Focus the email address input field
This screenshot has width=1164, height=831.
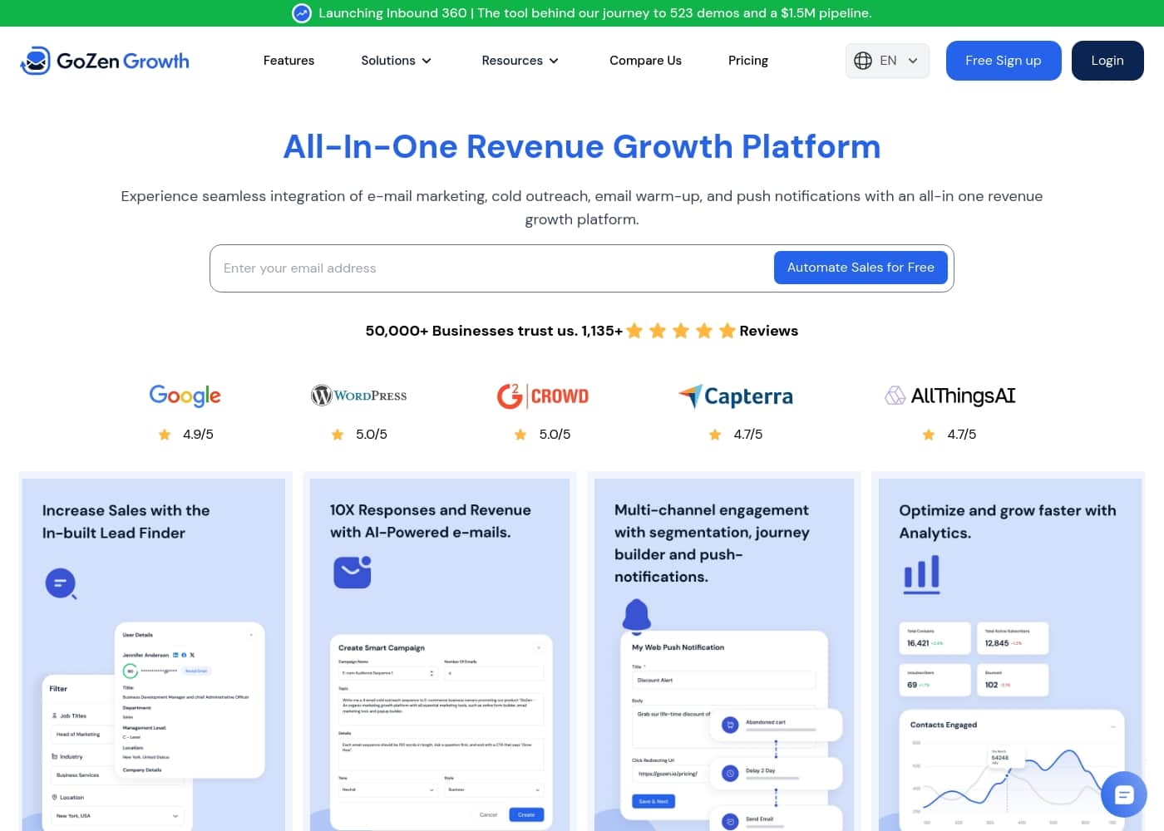(491, 268)
